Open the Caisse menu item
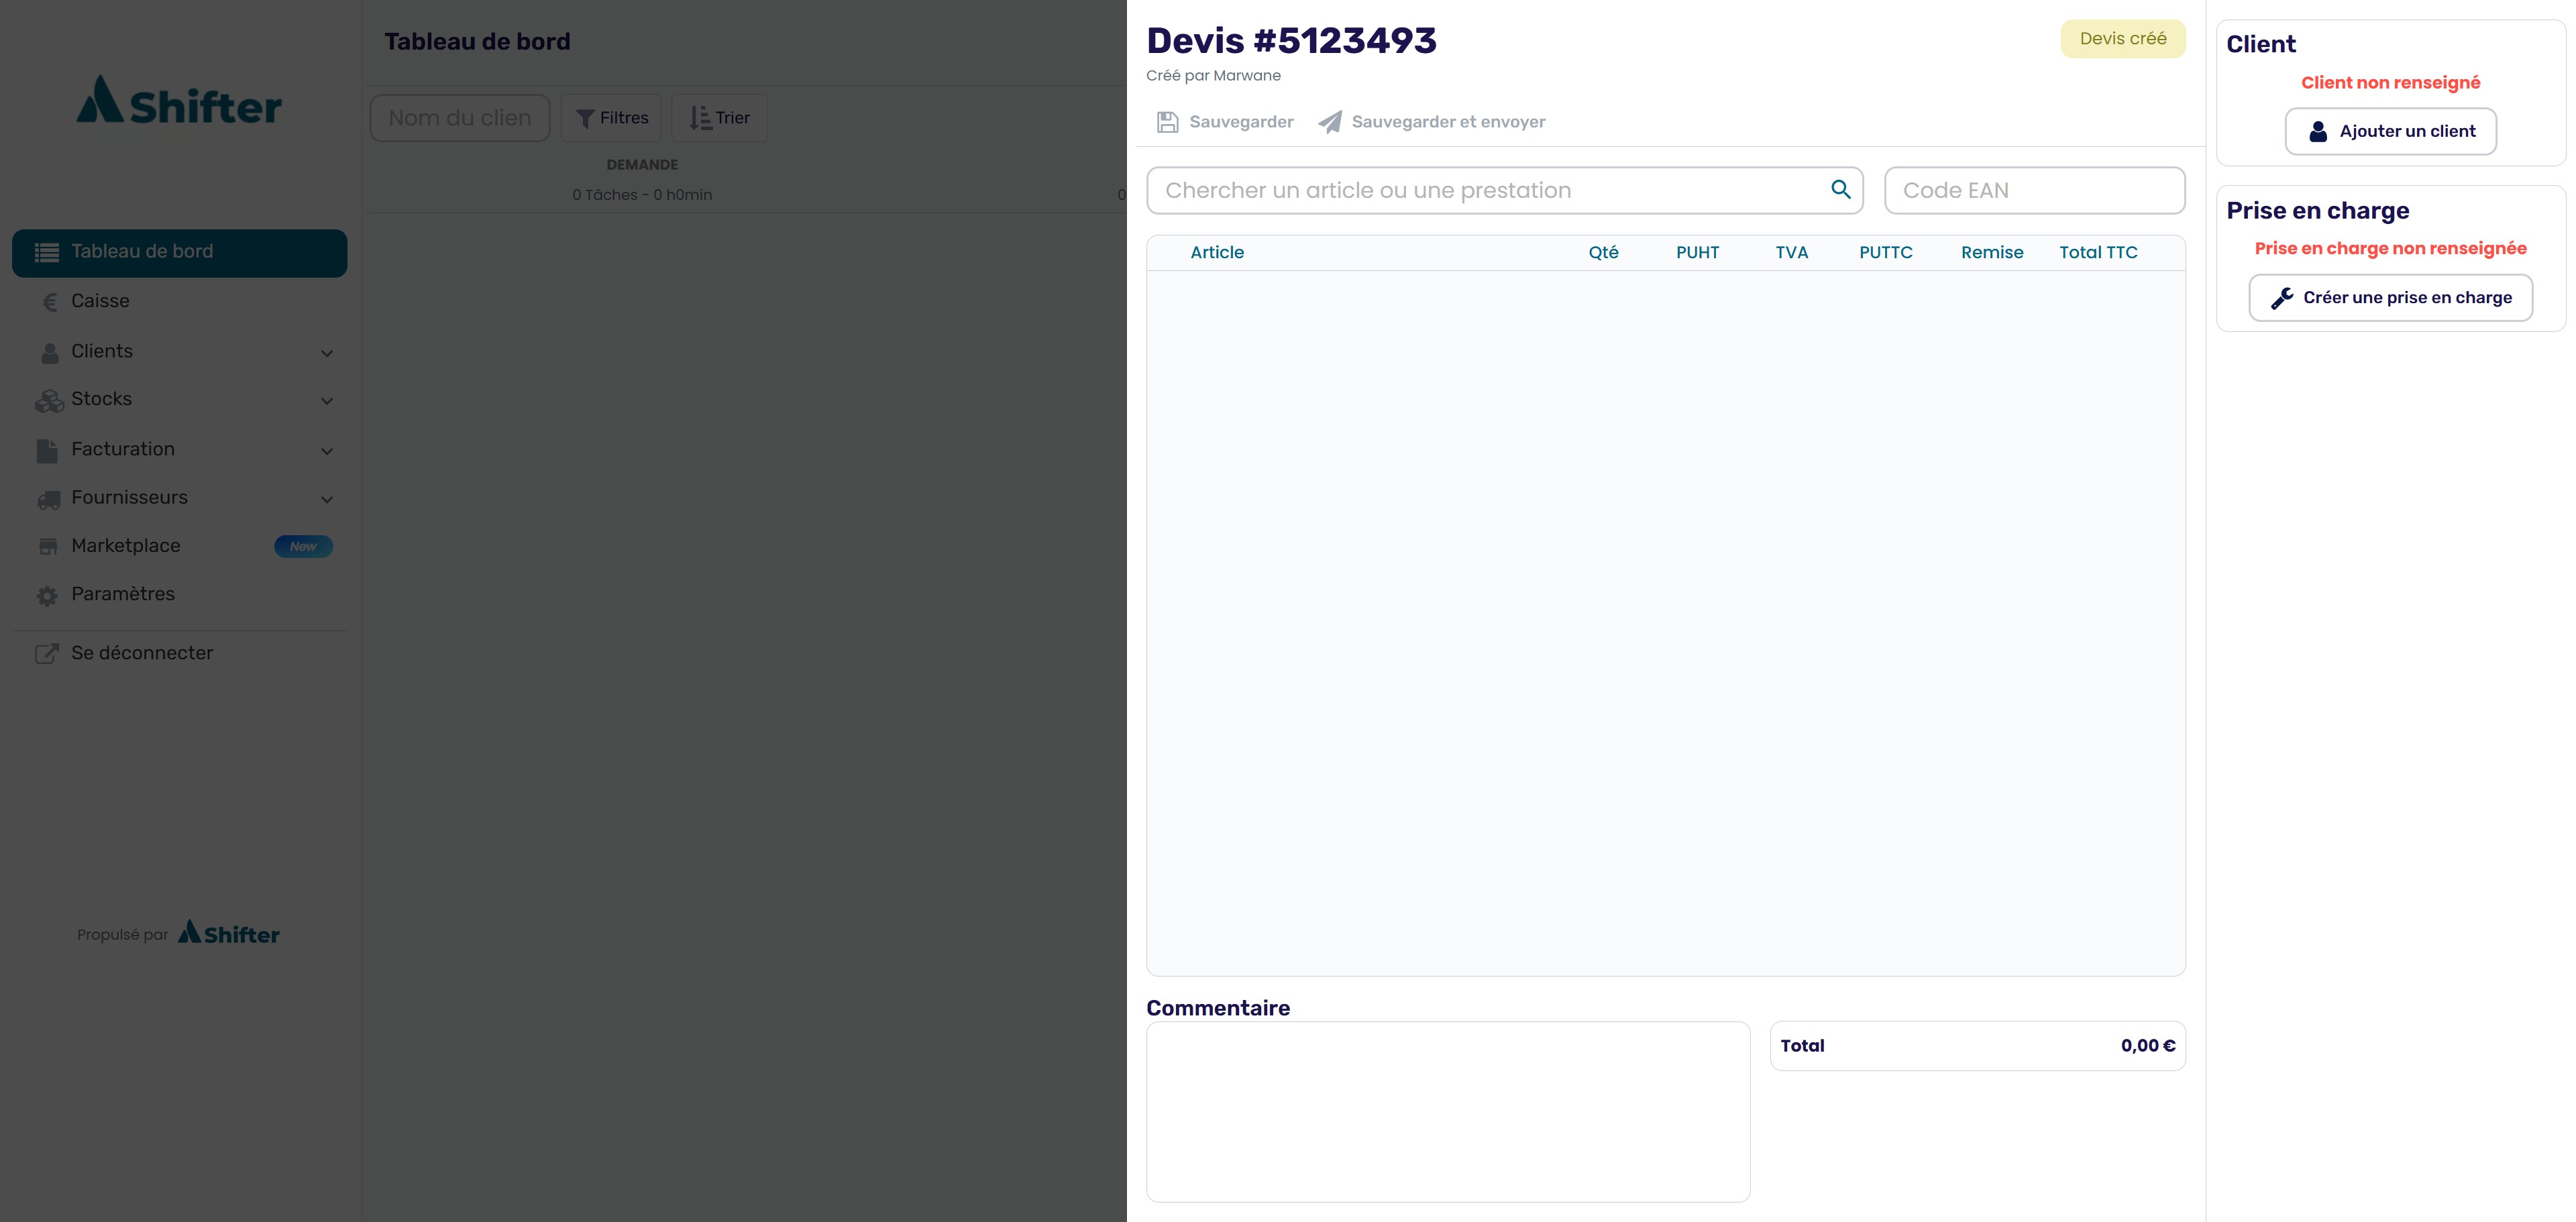Viewport: 2576px width, 1222px height. [180, 301]
